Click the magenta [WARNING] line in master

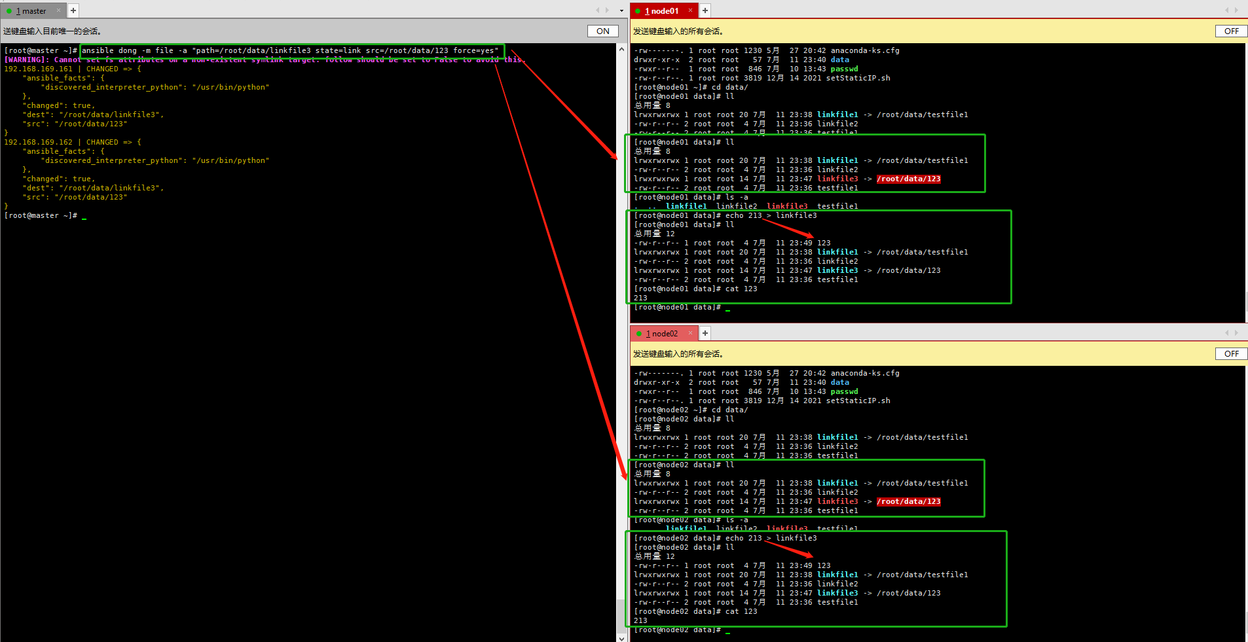[265, 60]
